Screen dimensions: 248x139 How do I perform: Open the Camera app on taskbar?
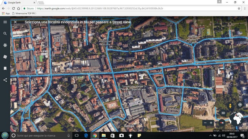[121, 135]
